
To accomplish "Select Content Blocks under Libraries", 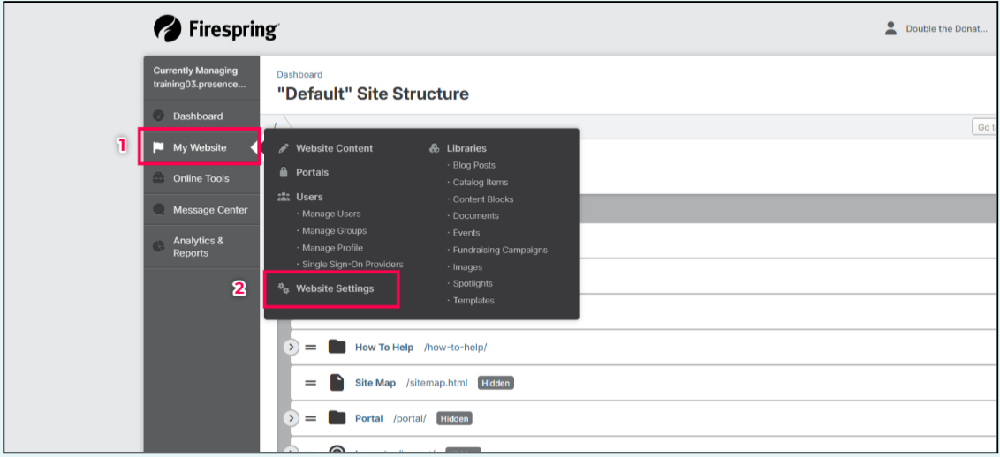I will point(482,199).
